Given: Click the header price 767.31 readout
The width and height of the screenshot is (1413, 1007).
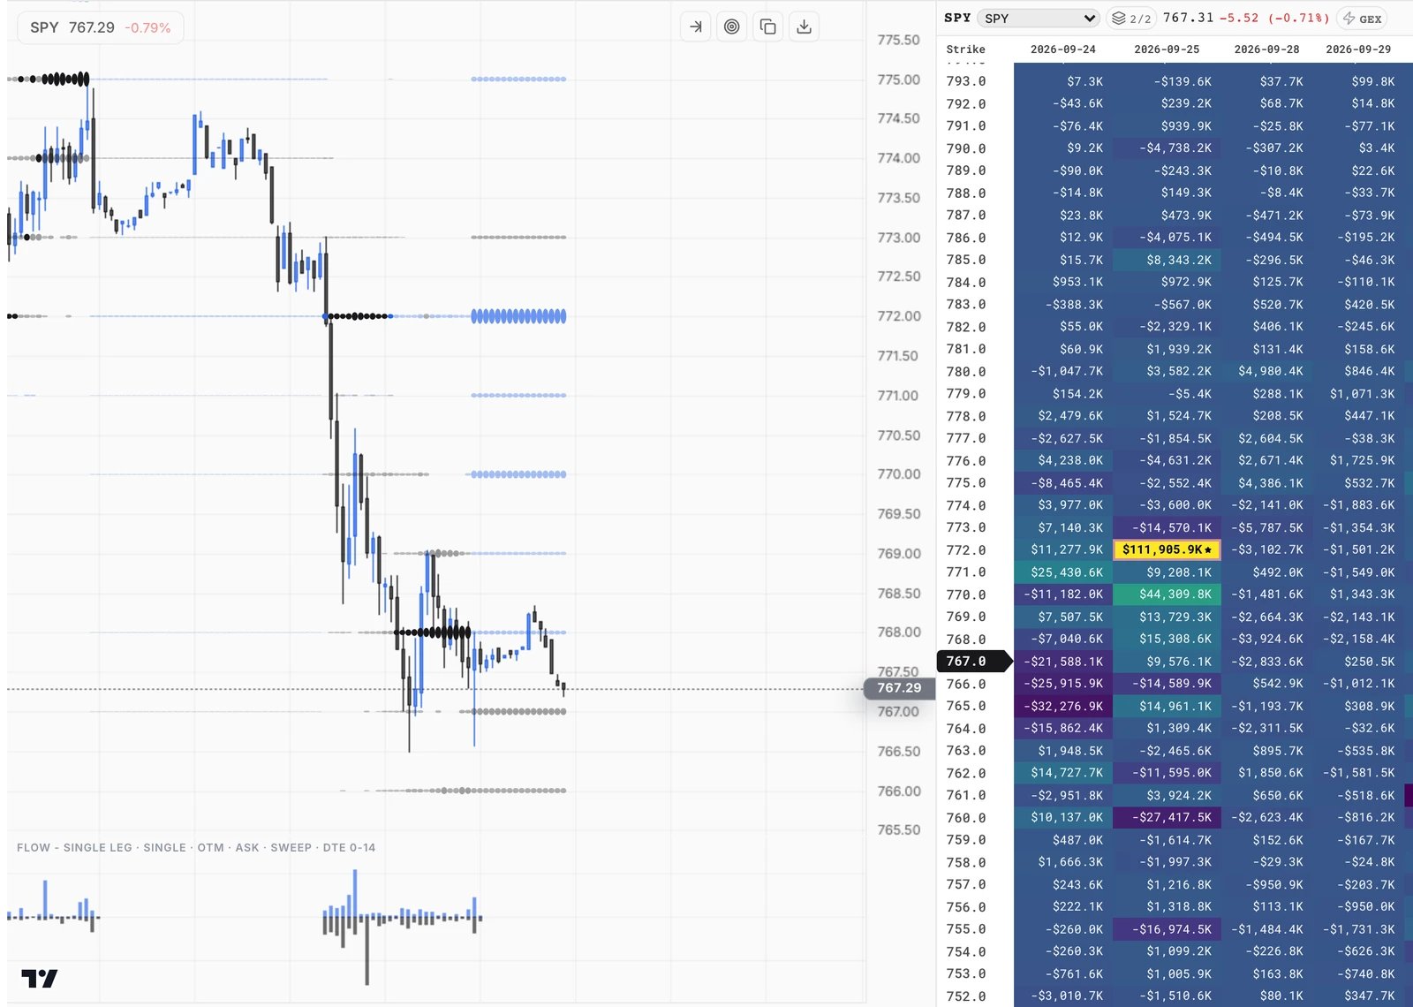Looking at the screenshot, I should pos(1188,18).
